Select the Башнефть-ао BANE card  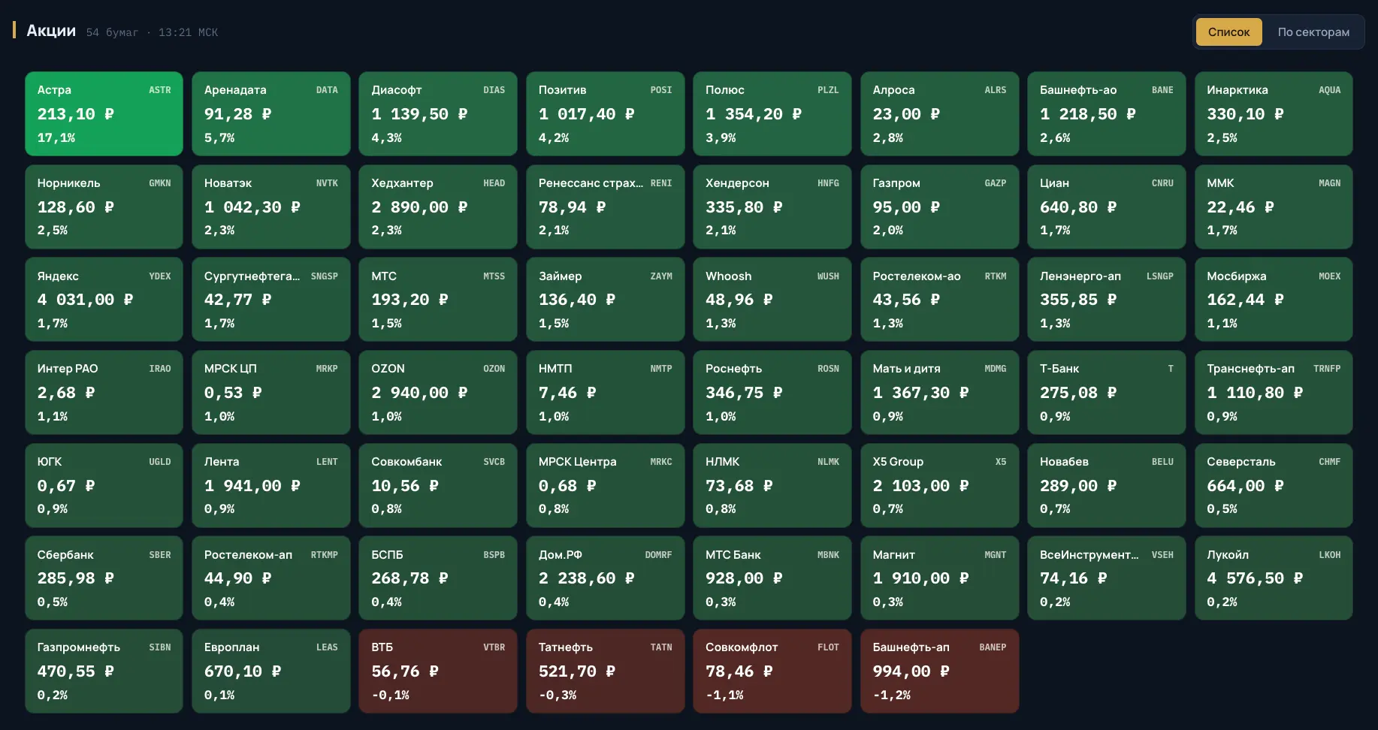1107,113
